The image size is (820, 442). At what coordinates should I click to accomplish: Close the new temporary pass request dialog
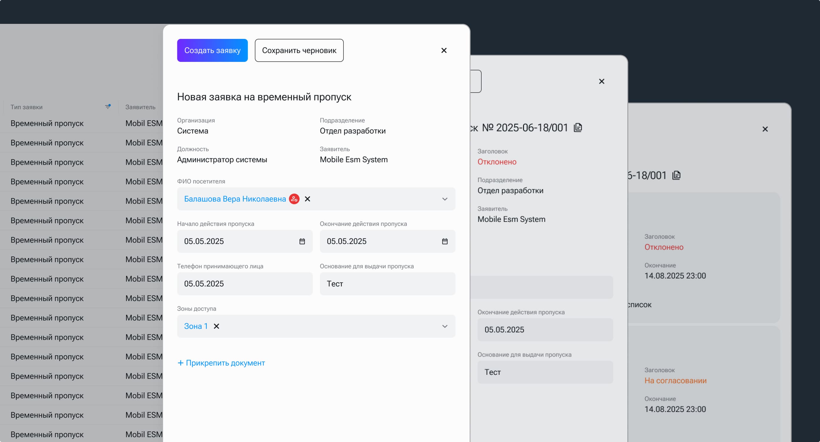[x=444, y=50]
